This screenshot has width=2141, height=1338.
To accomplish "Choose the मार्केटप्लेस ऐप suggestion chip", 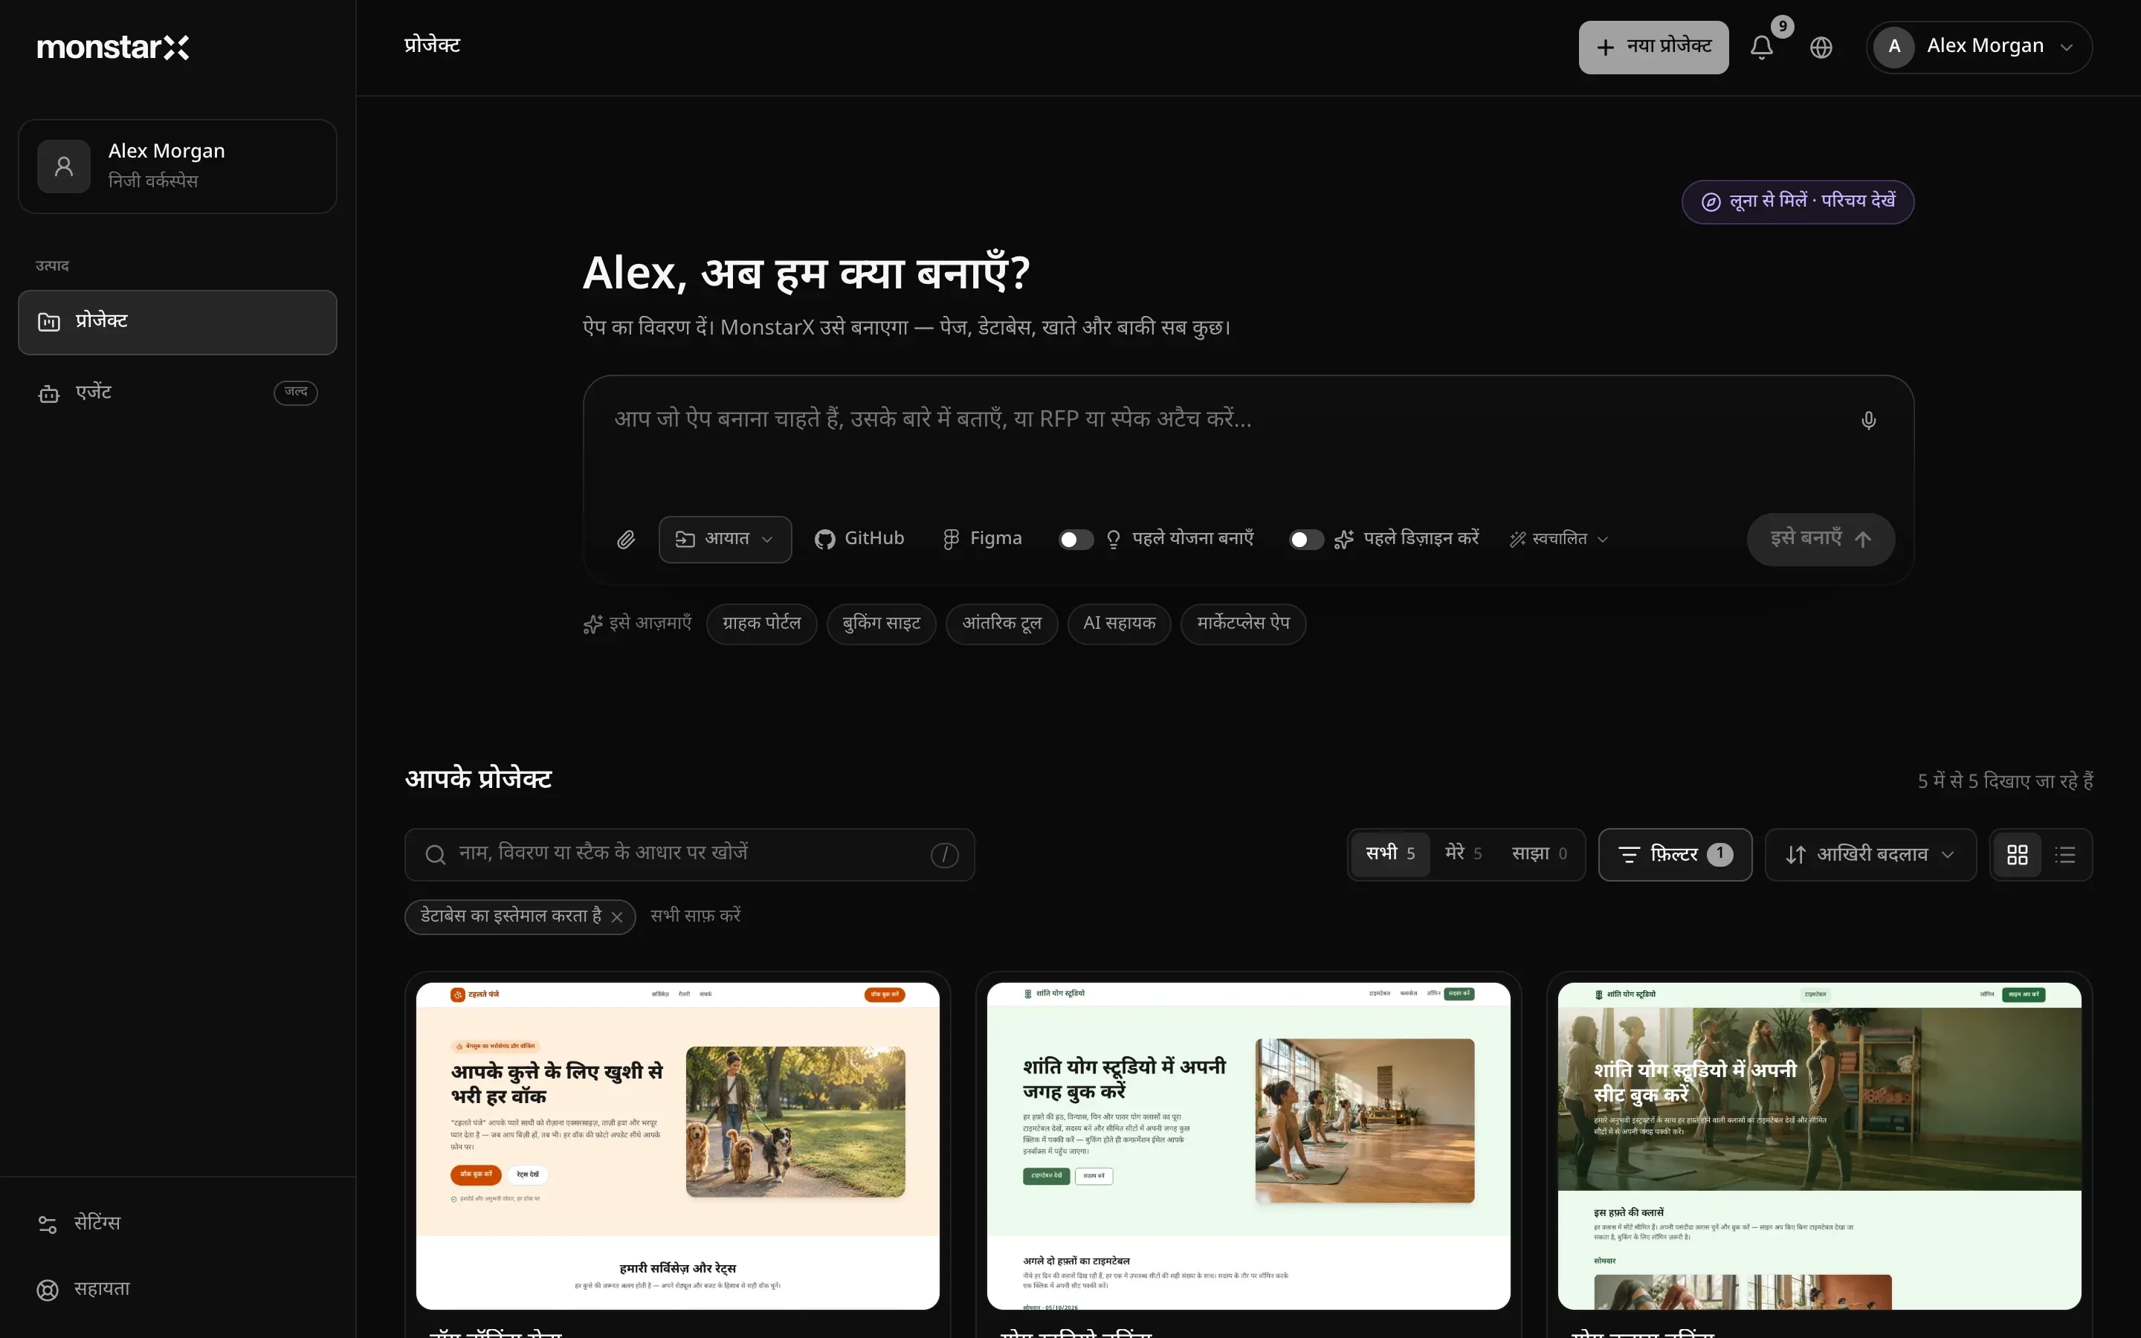I will 1243,624.
